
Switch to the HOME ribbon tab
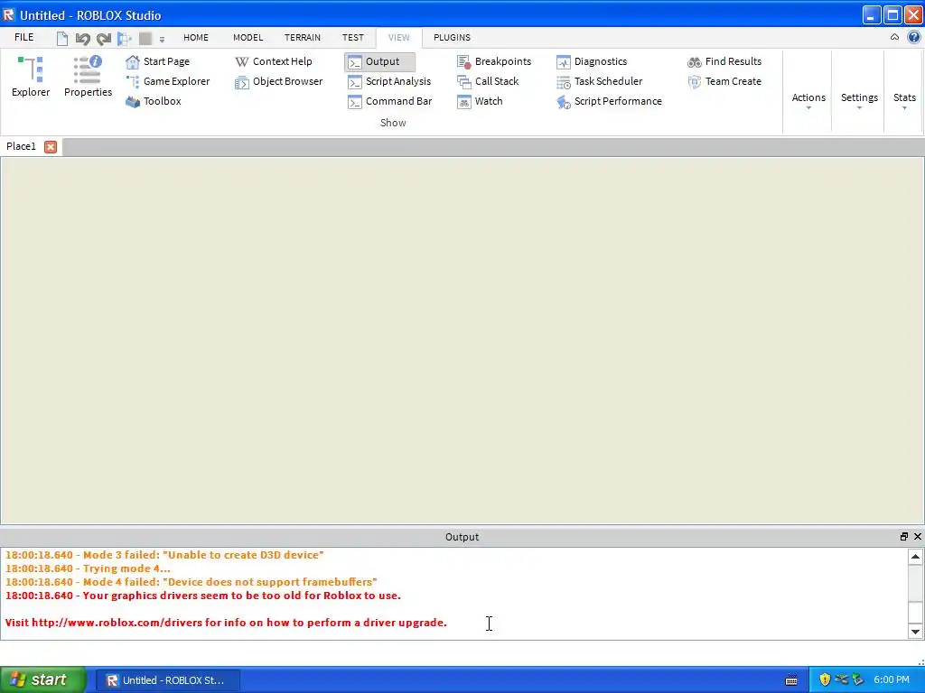point(196,37)
